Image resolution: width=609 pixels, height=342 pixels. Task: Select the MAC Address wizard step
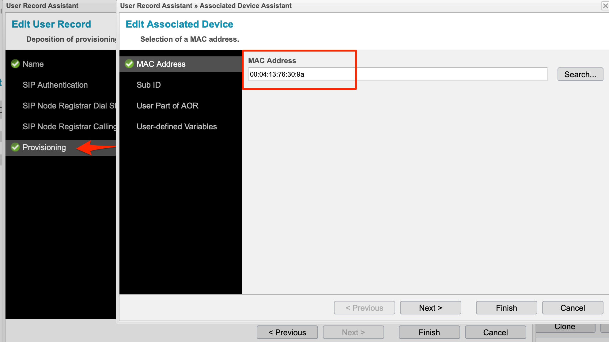[x=161, y=64]
